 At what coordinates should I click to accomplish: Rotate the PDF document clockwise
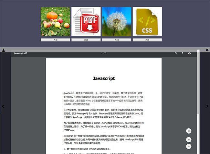[x=176, y=53]
